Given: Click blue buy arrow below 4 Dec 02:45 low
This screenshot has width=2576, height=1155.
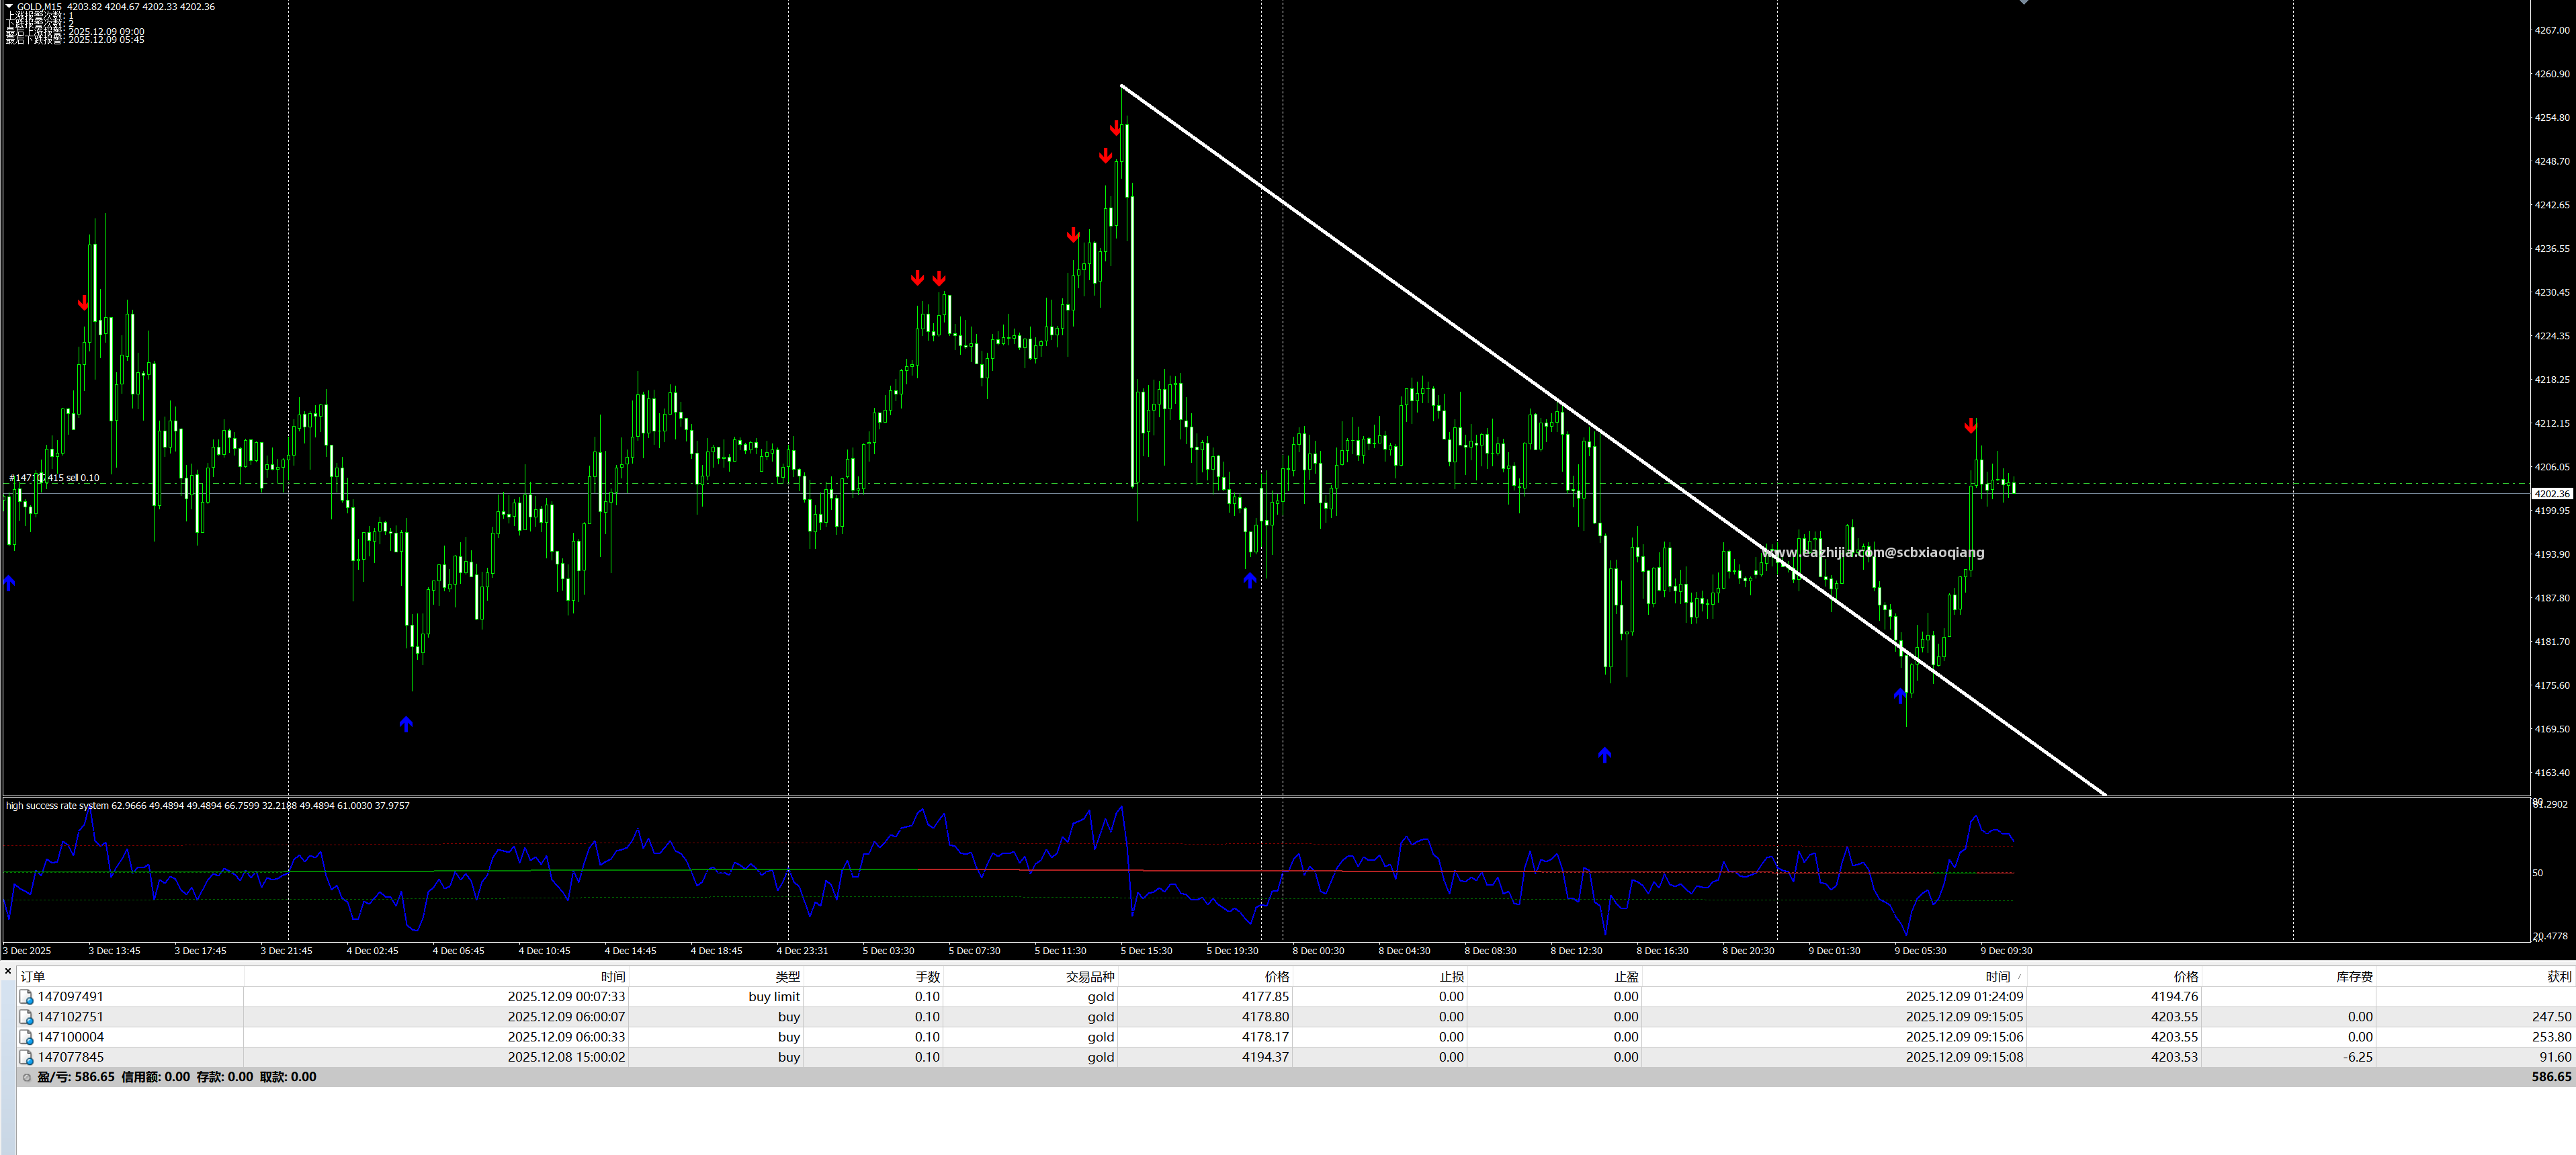Looking at the screenshot, I should [x=406, y=723].
